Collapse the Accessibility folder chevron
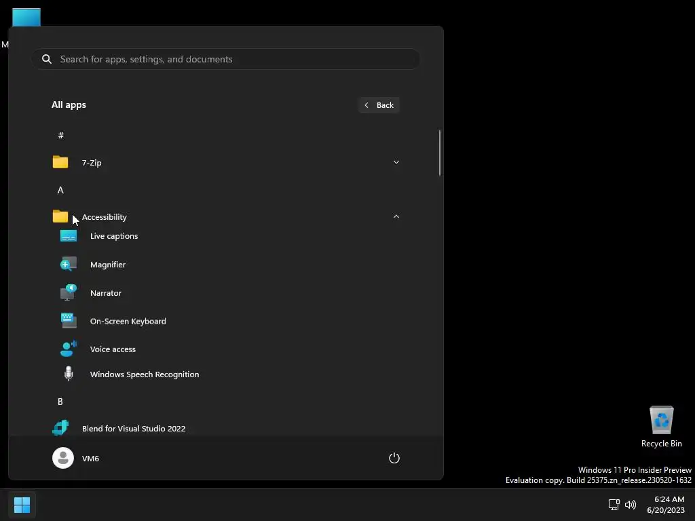This screenshot has height=521, width=695. (x=396, y=216)
